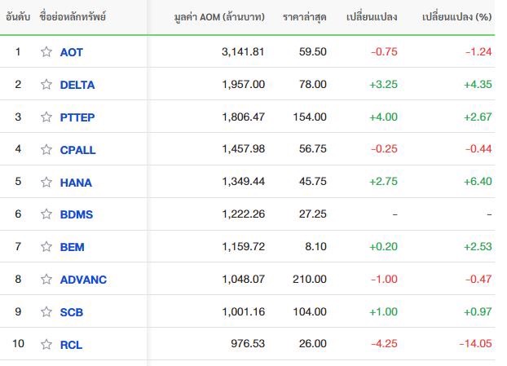The height and width of the screenshot is (366, 507).
Task: Sort by มูลค่า AOM (ล้านบาท) column header
Action: click(219, 17)
